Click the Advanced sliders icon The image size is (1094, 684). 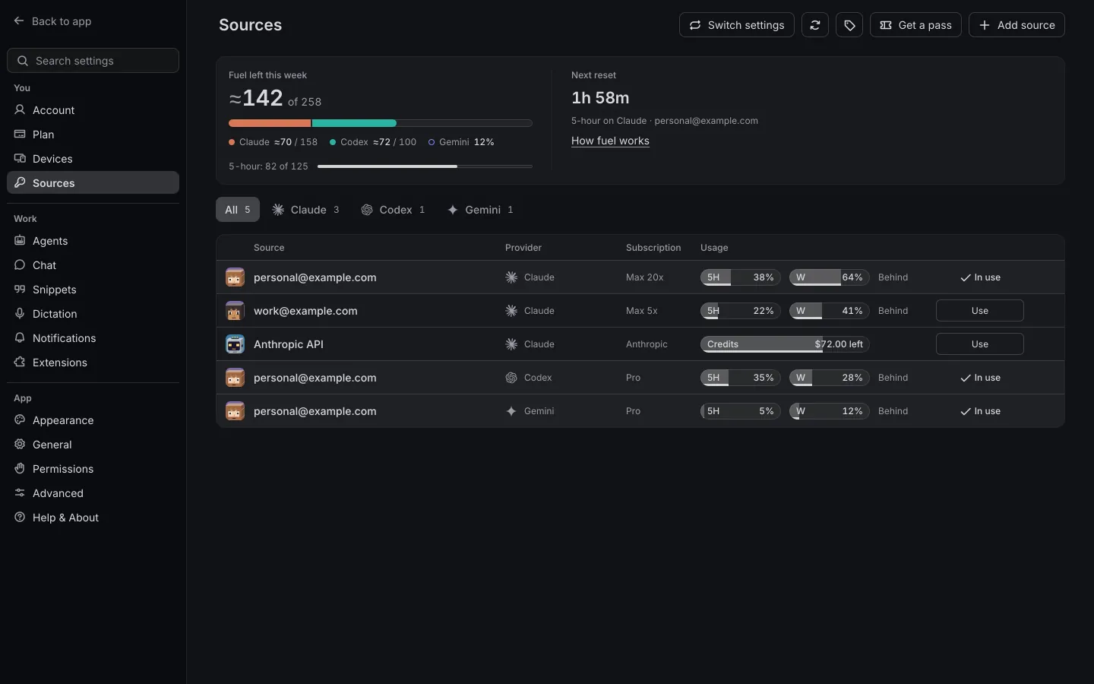pos(20,493)
